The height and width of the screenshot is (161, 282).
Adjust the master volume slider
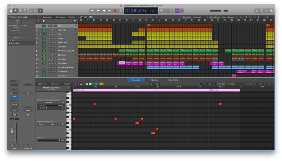click(x=219, y=11)
